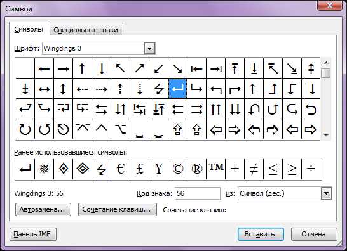
Task: Pick the diamond with dot in recent symbols
Action: [x=64, y=169]
